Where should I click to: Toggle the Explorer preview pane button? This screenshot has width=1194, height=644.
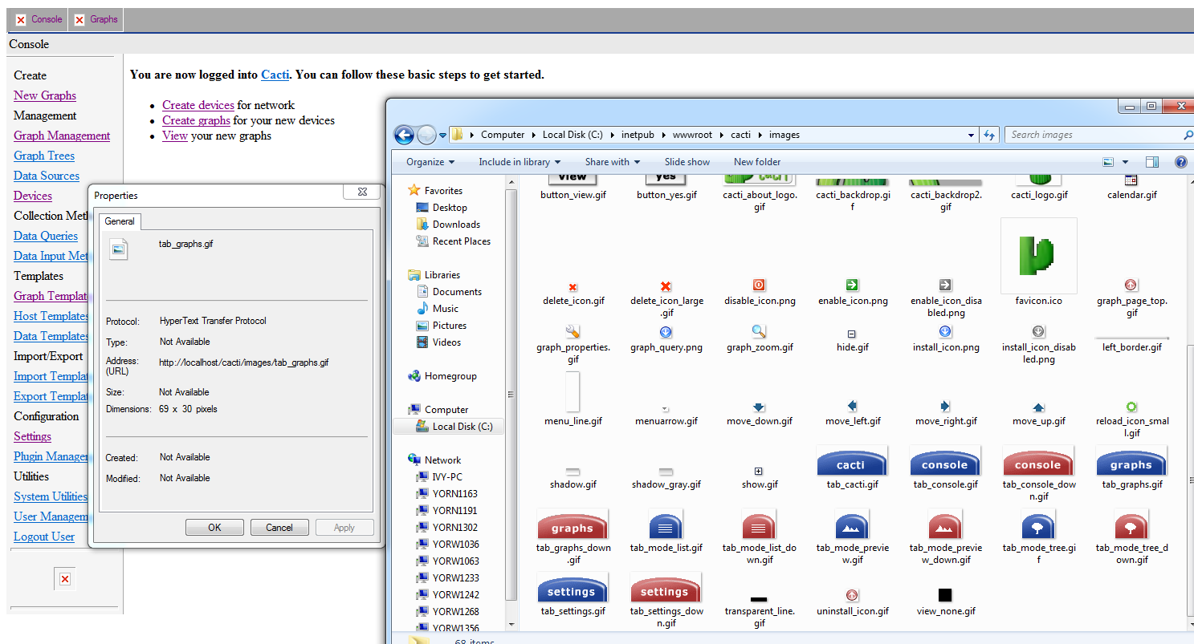pyautogui.click(x=1152, y=162)
